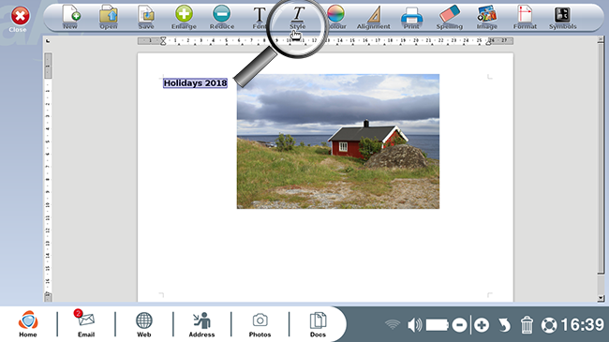Screen dimensions: 609x342
Task: Click Enlarge to increase text size
Action: pos(184,18)
